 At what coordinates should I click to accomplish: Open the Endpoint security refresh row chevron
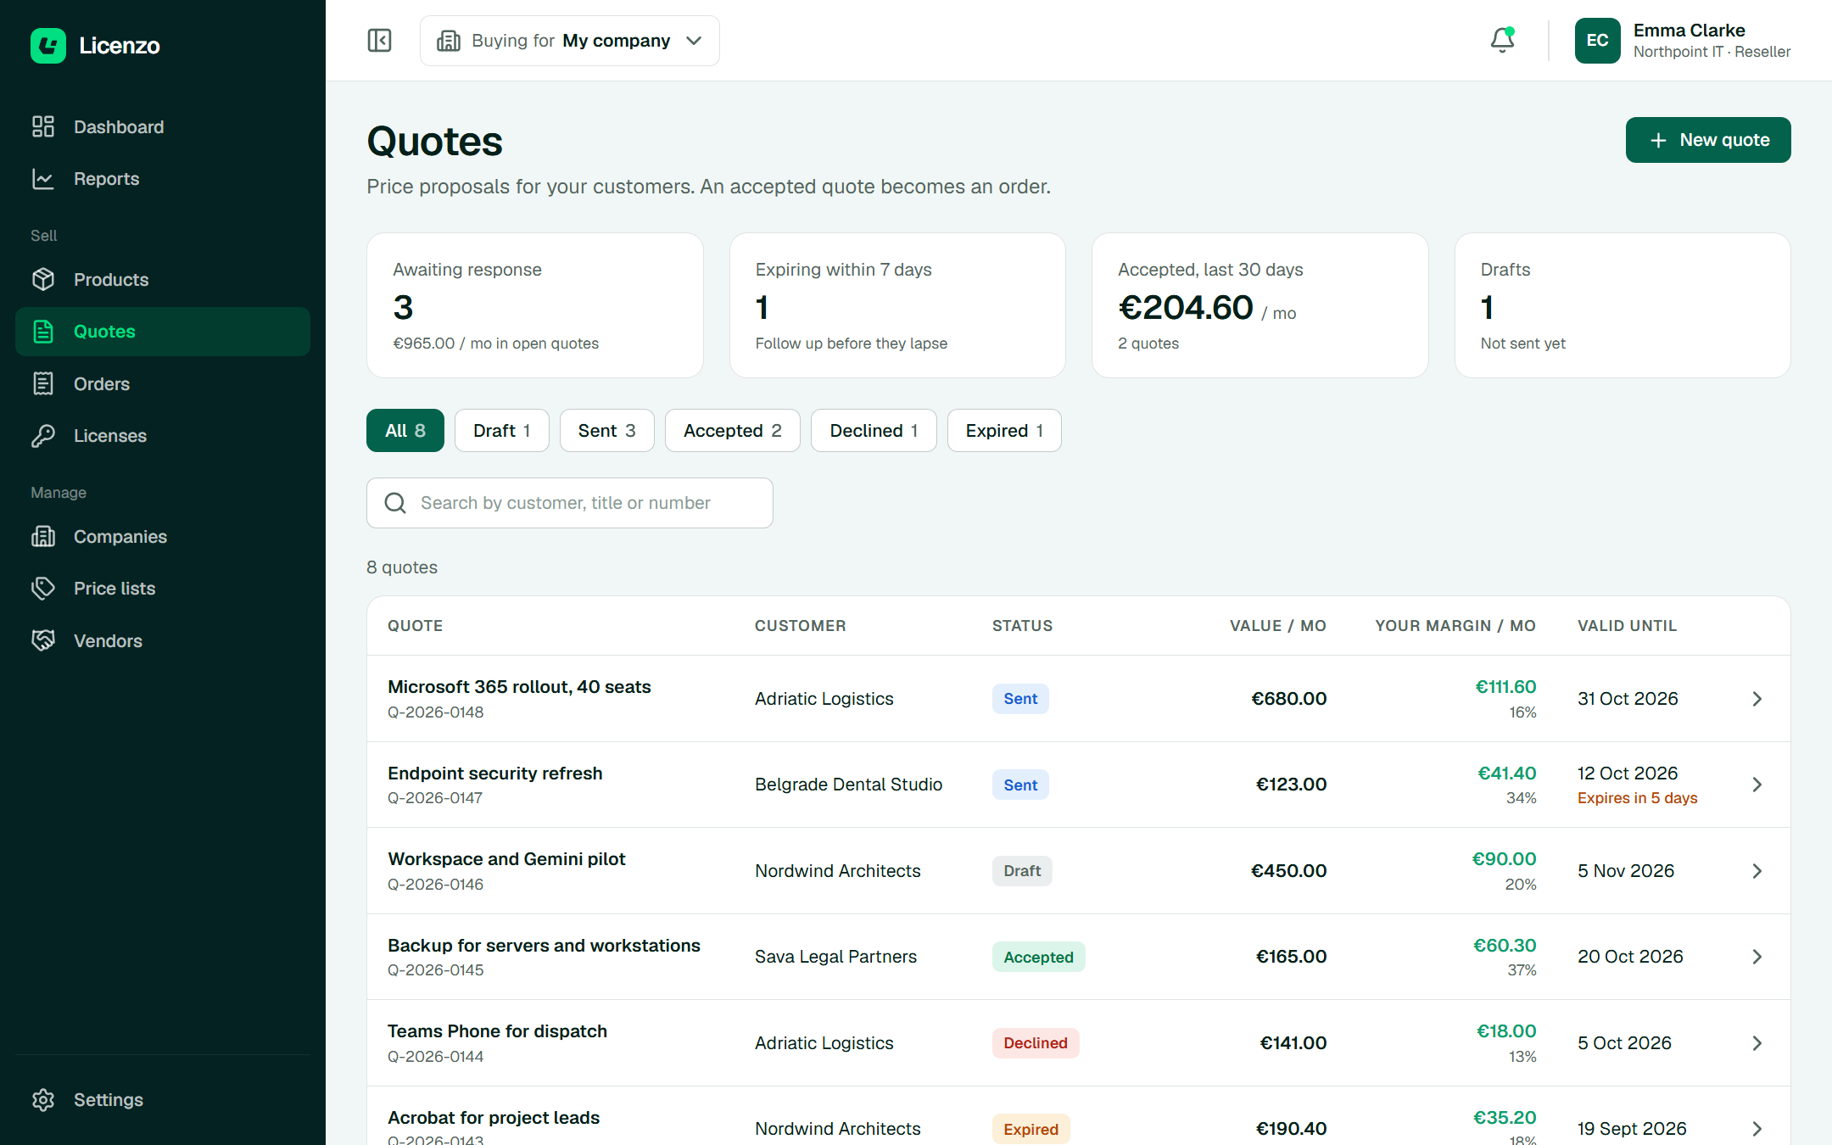coord(1757,785)
